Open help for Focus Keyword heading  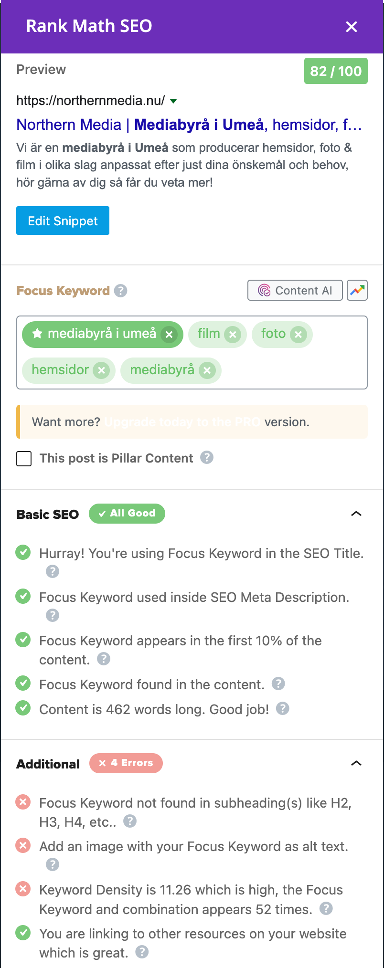coord(121,291)
